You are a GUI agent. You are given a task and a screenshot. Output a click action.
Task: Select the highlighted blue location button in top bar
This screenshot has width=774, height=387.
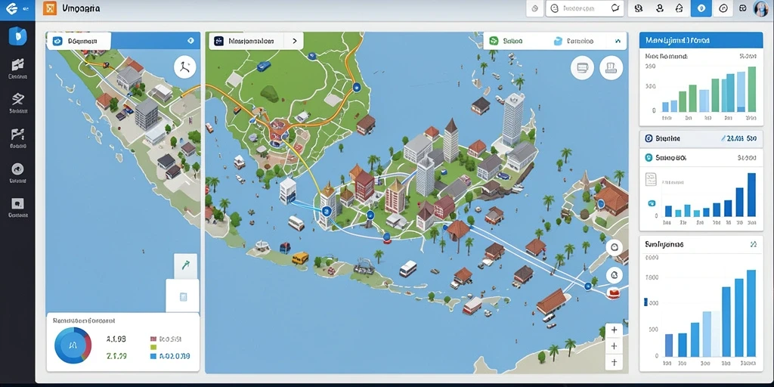click(701, 8)
